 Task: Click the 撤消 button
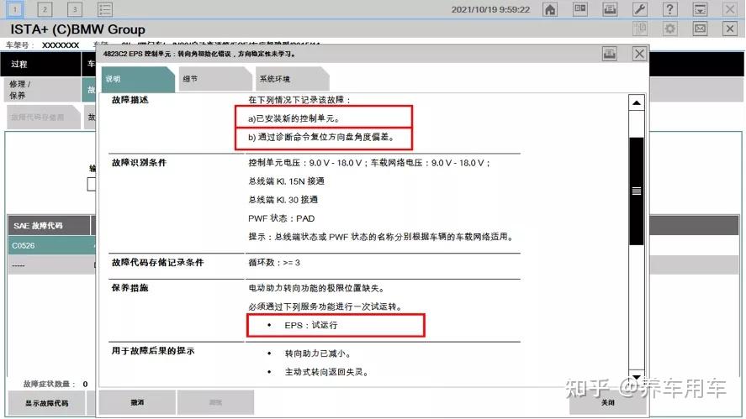(x=137, y=403)
